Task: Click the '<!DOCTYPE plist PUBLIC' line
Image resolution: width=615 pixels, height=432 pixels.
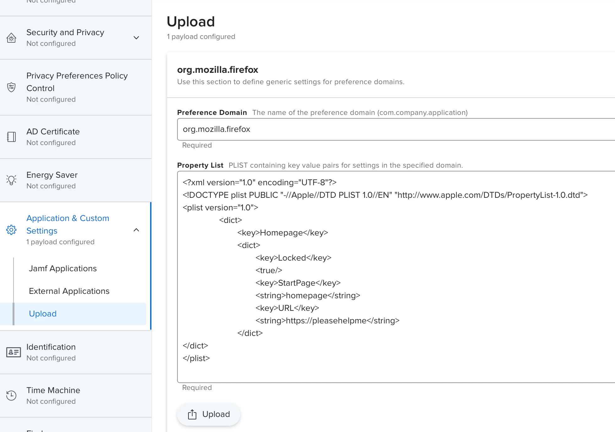Action: click(x=385, y=195)
